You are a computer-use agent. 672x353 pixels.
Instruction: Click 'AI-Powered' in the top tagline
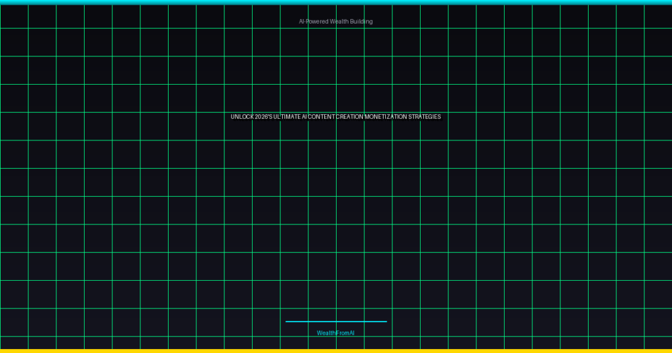tap(313, 22)
